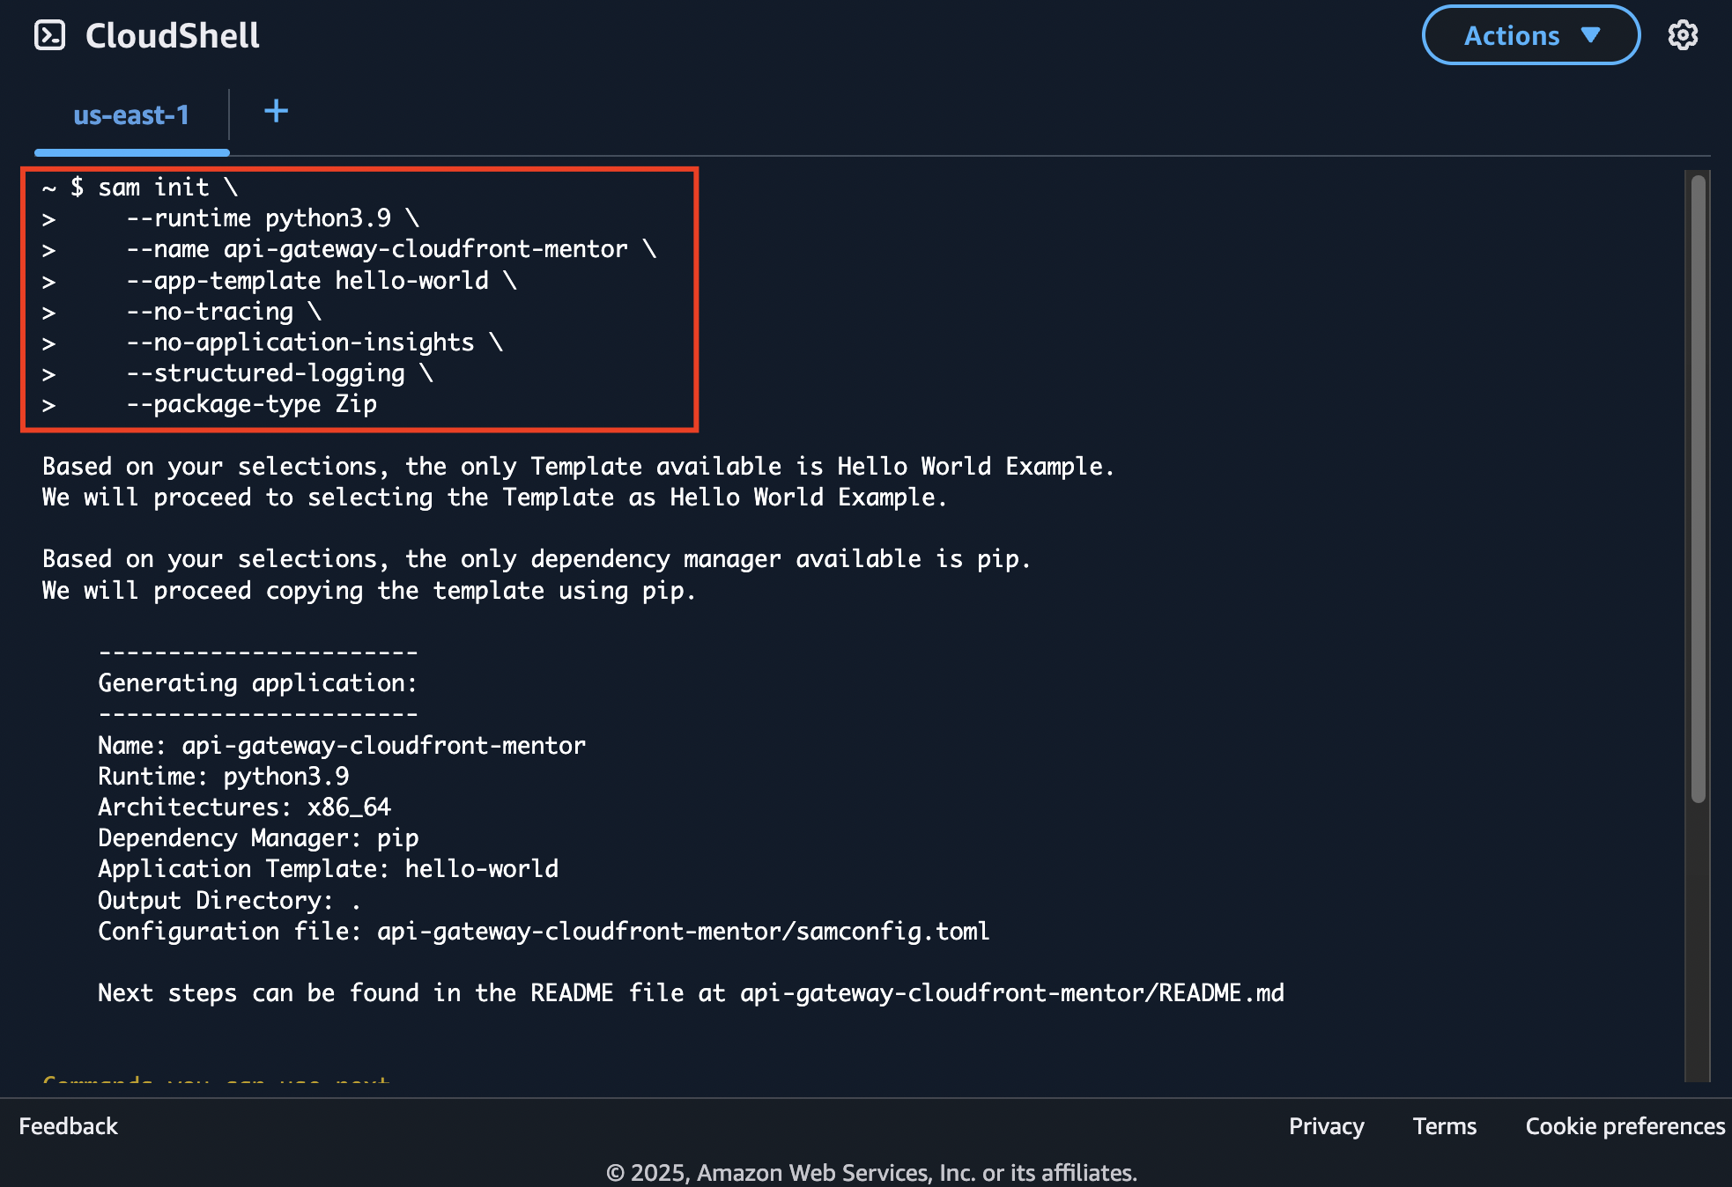Click scrollbar track below the thumb
The height and width of the screenshot is (1187, 1732).
coord(1698,942)
